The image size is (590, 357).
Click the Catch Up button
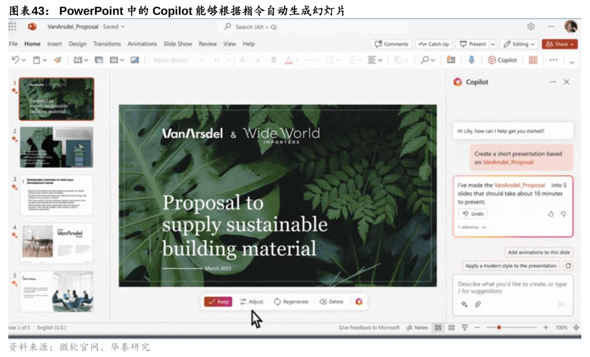(x=434, y=44)
